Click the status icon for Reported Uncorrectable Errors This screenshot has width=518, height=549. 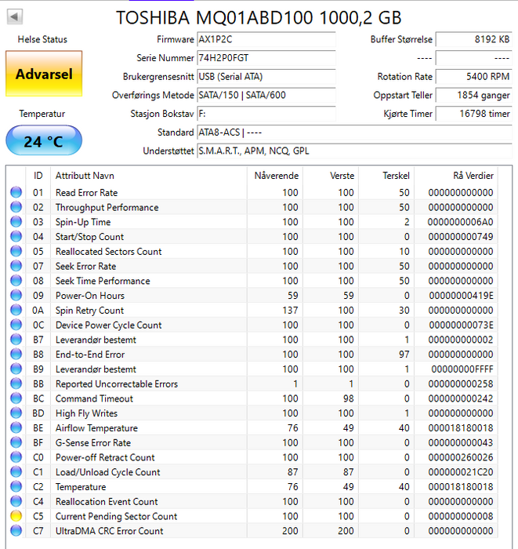point(16,384)
